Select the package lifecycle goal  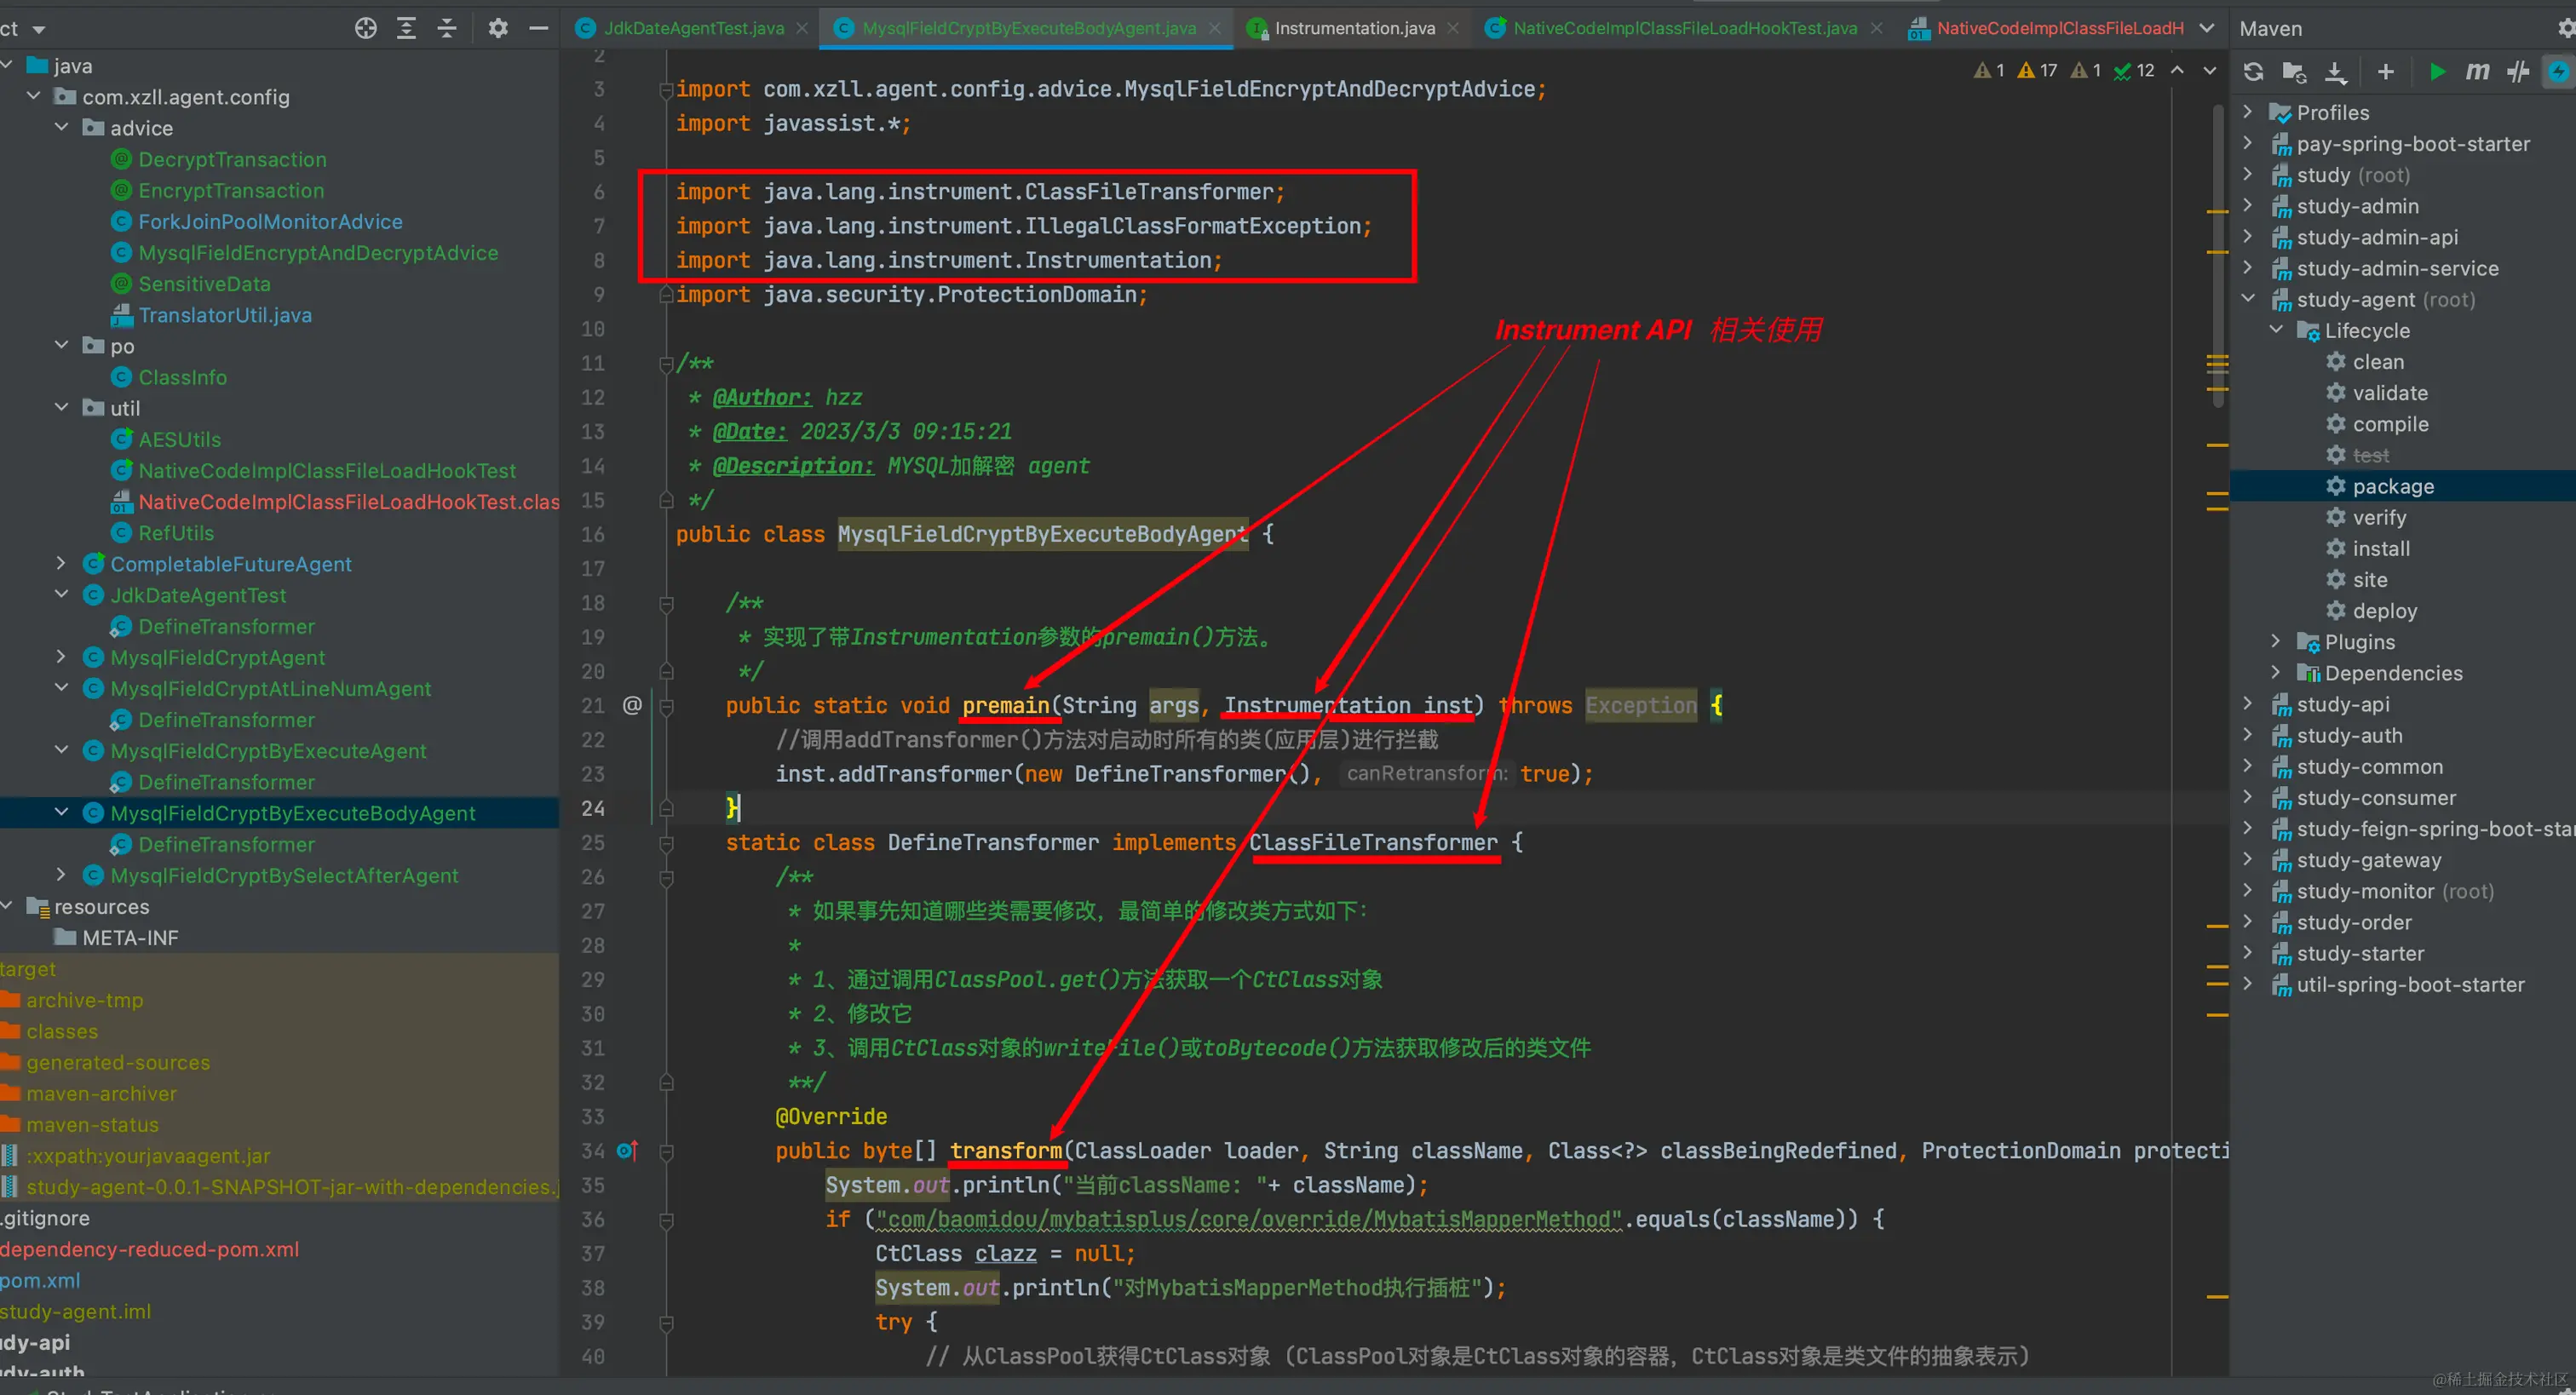[x=2392, y=486]
